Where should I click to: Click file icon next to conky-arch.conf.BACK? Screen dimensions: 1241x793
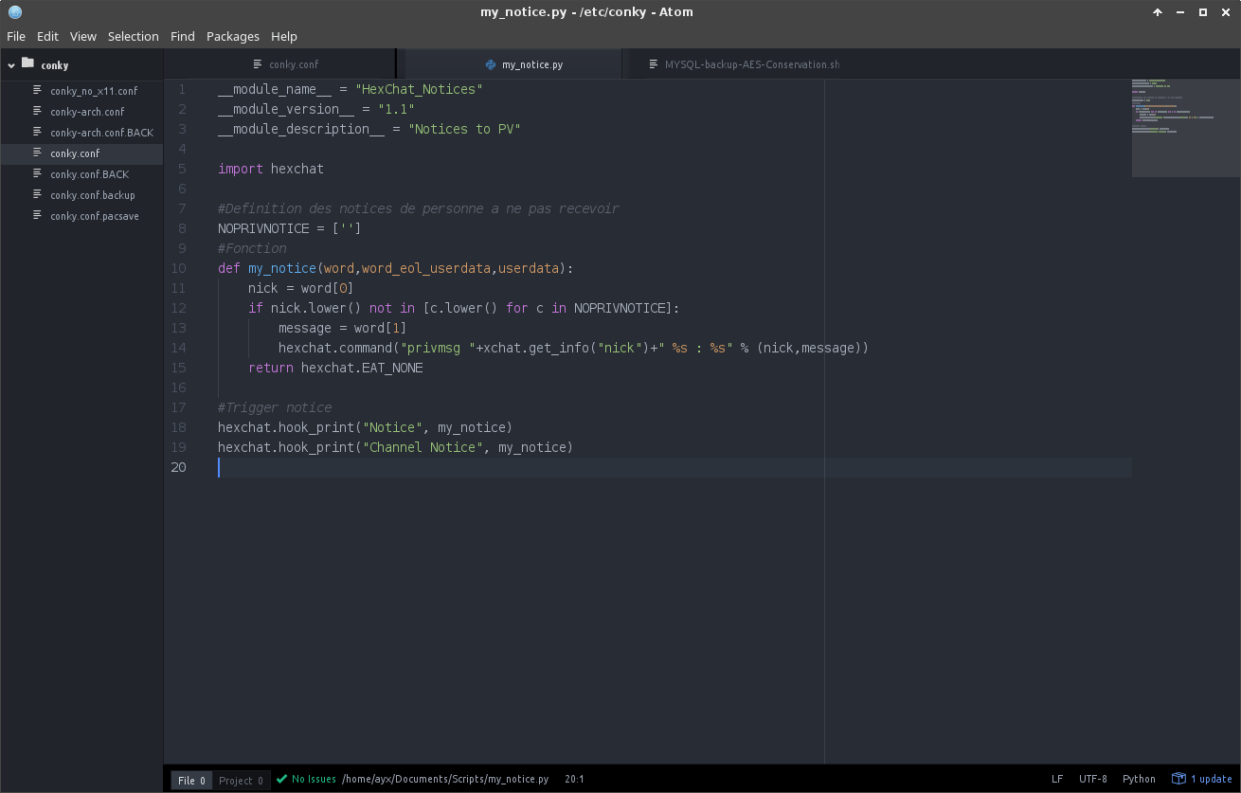(38, 132)
